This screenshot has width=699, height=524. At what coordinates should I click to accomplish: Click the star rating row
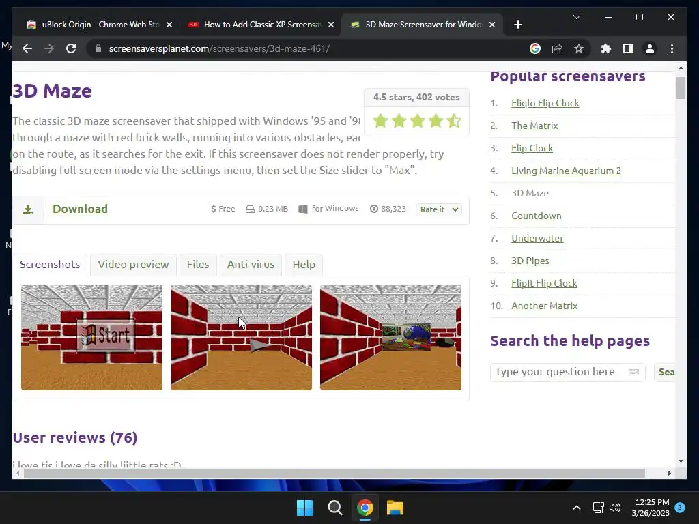click(x=417, y=120)
